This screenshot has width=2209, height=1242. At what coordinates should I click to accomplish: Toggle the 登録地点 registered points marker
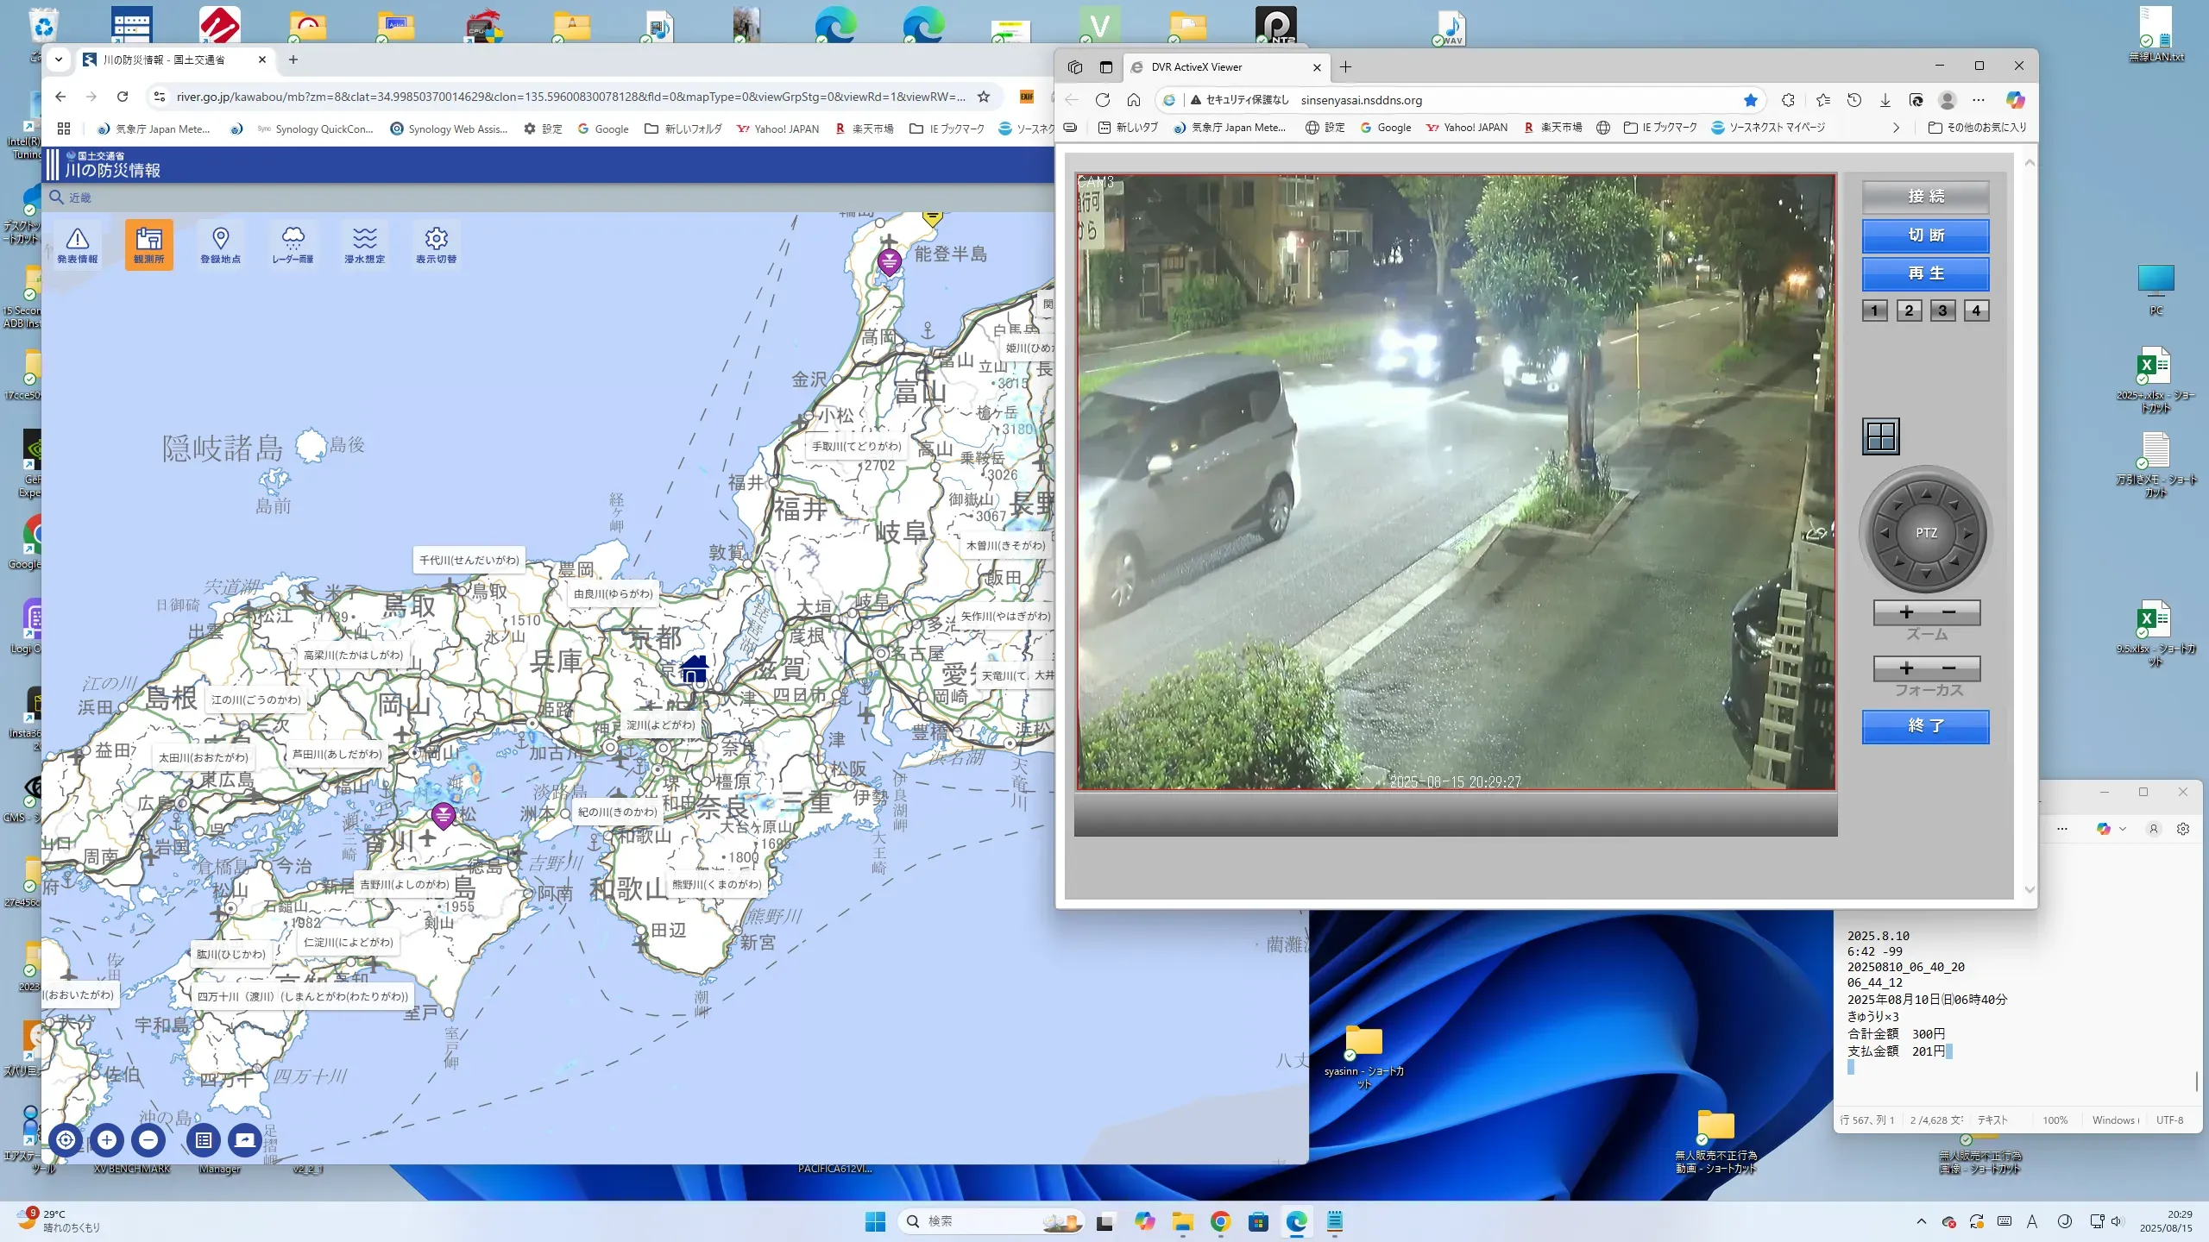pyautogui.click(x=220, y=245)
